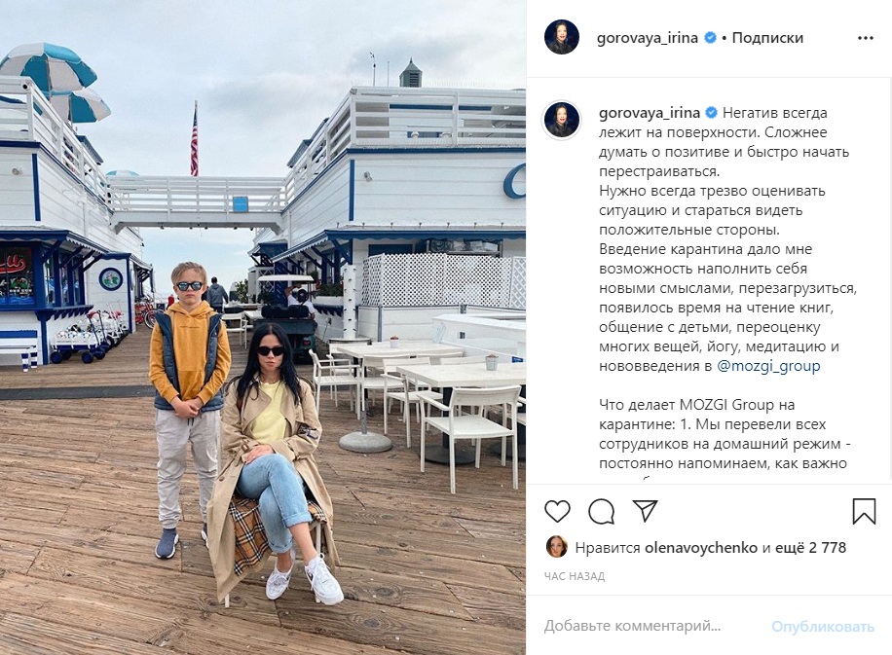Open gorovaya_irina username link in header

648,38
